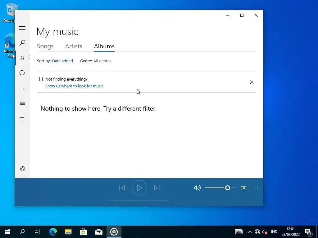The width and height of the screenshot is (318, 238).
Task: Open muted volume tray icon
Action: pos(265,232)
